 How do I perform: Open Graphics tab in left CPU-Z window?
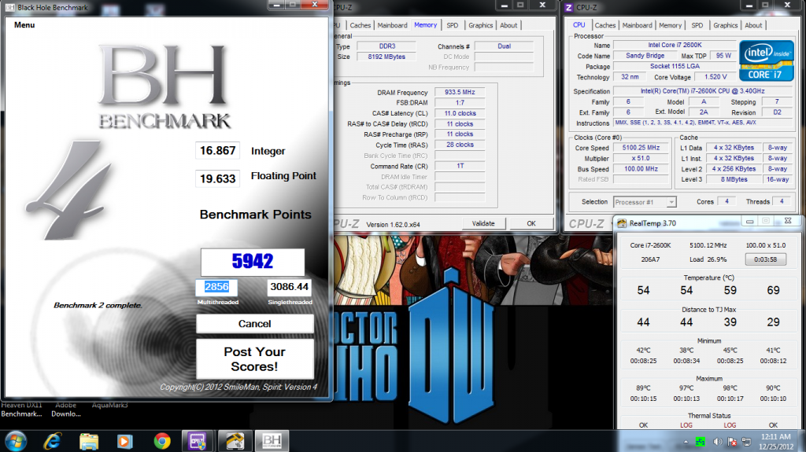point(481,25)
